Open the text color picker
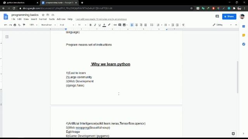Viewport: 248px width, 139px height. (104, 25)
